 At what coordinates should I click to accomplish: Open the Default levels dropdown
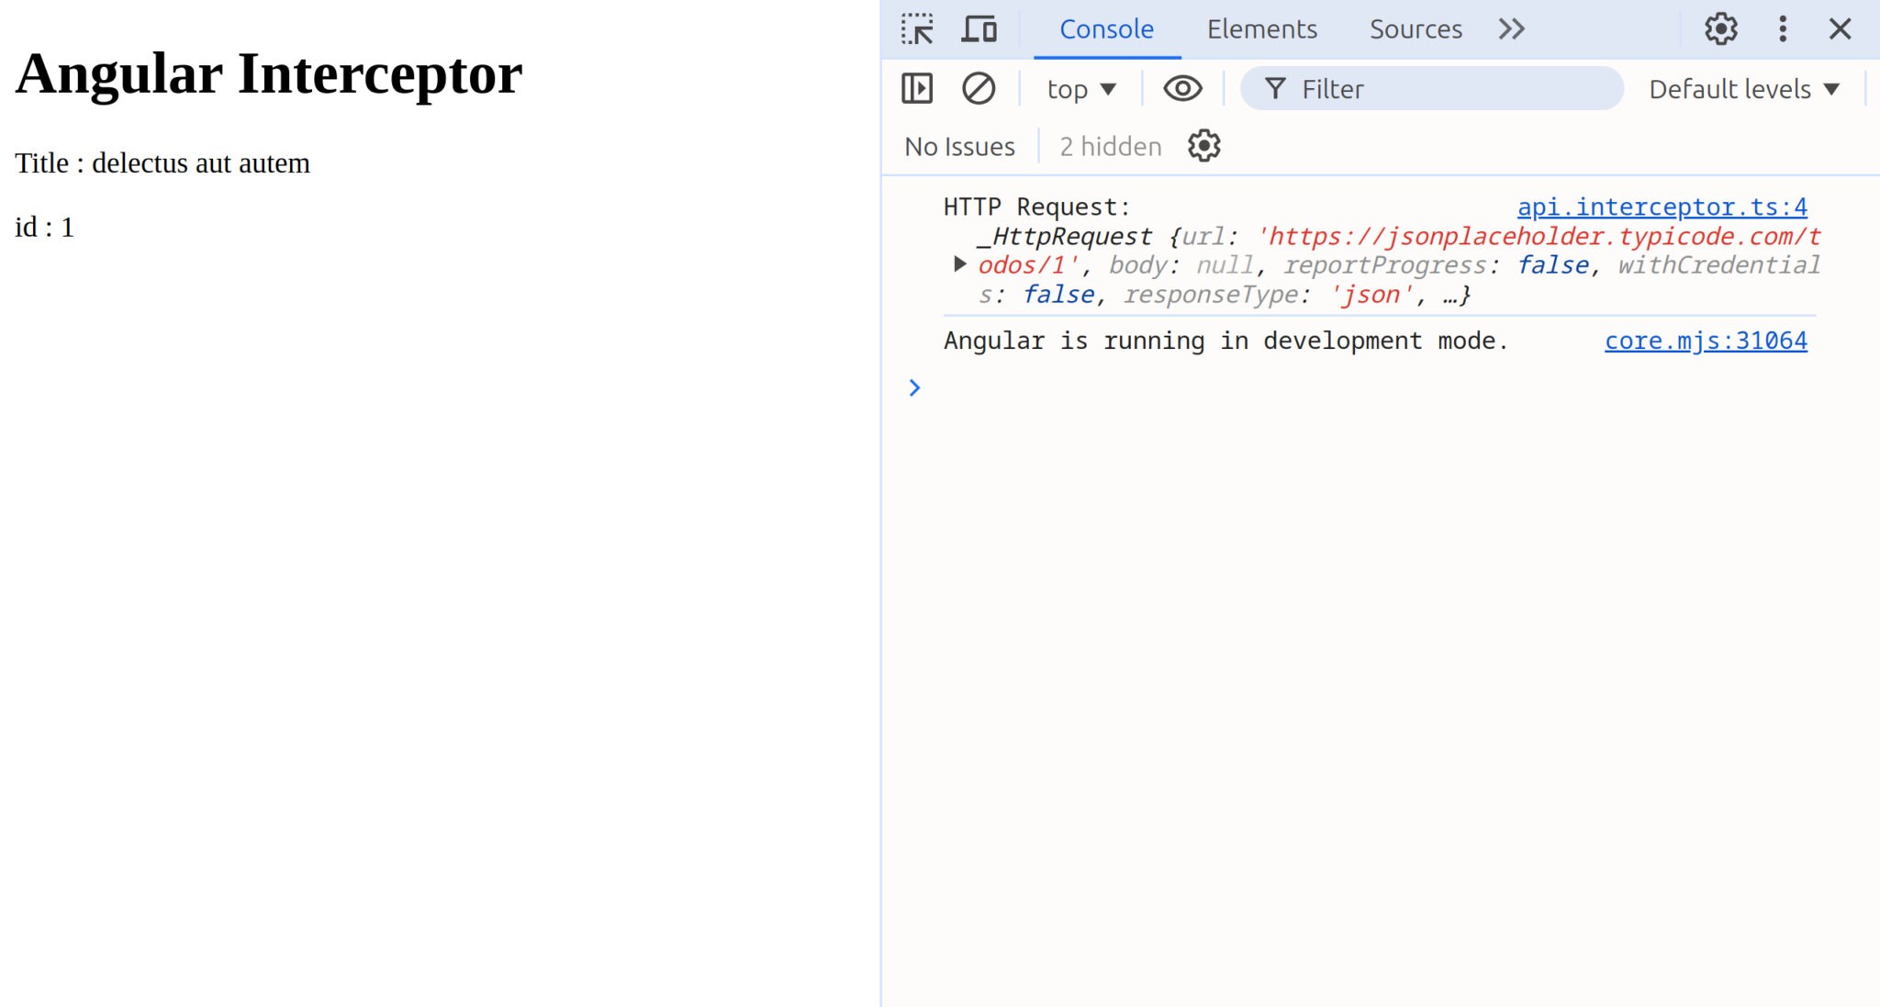tap(1743, 88)
